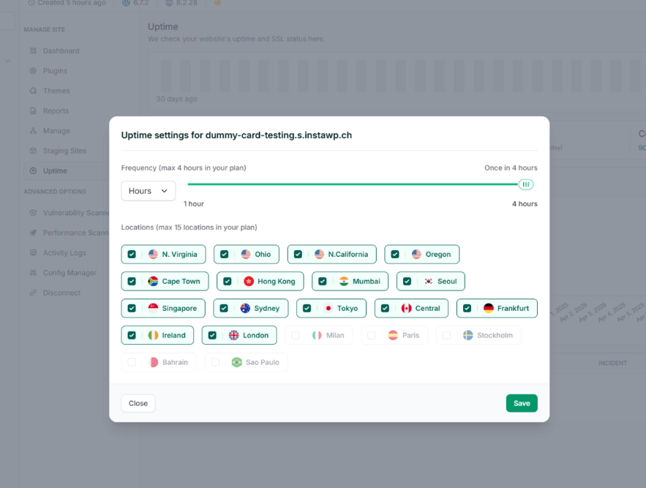Uncheck the N. Virginia location checkbox
The width and height of the screenshot is (646, 488).
pyautogui.click(x=132, y=255)
